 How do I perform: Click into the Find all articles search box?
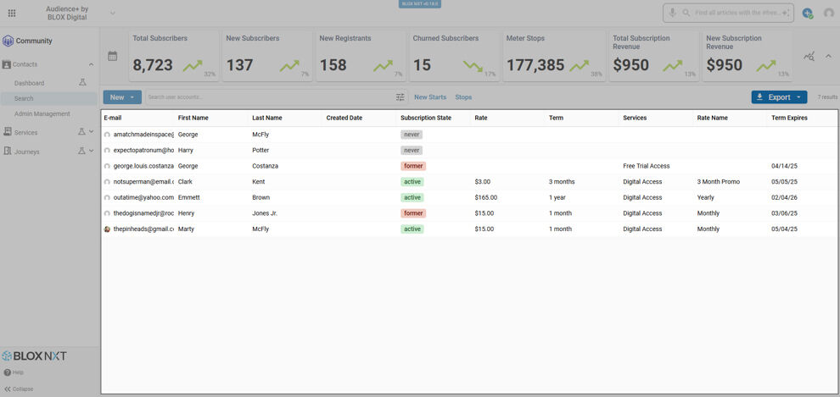pyautogui.click(x=737, y=13)
